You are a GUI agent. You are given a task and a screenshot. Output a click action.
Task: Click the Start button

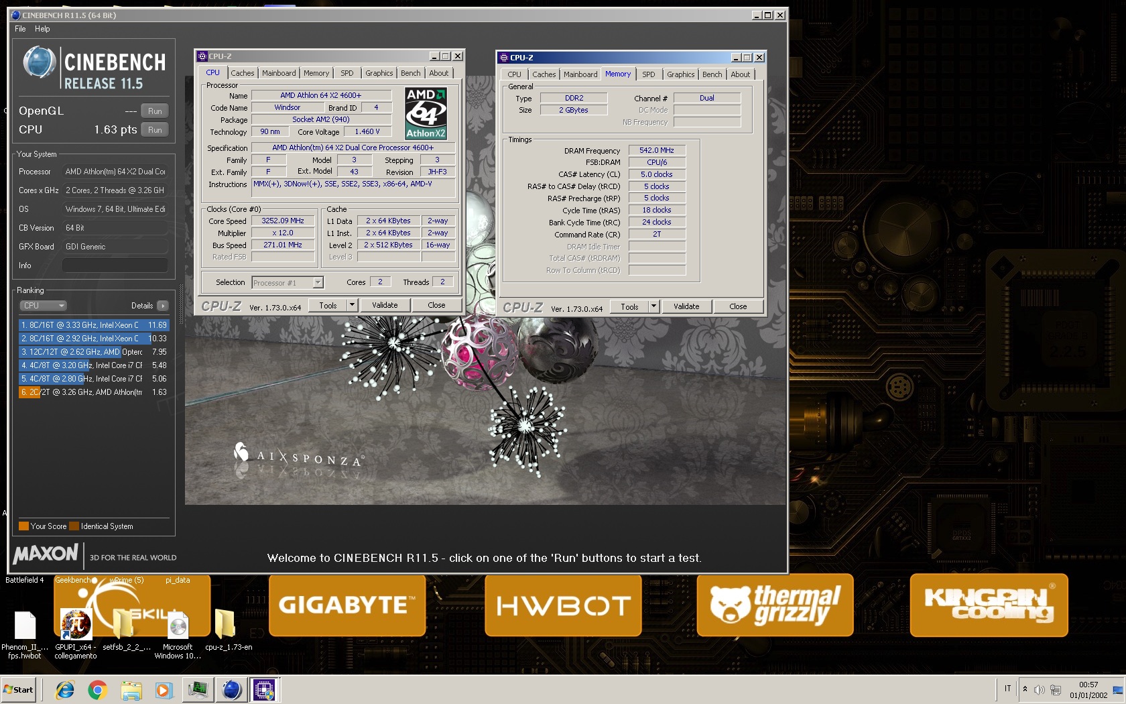(19, 689)
